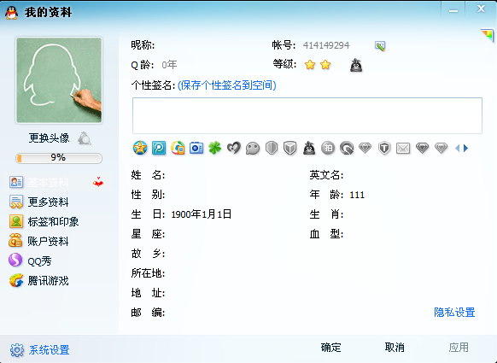
Task: Click the gray icon beside 更换头像
Action: 85,138
